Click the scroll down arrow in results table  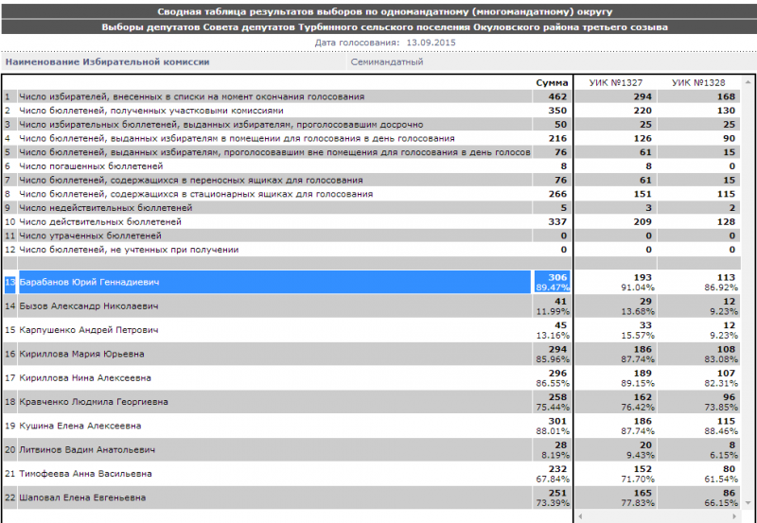point(748,503)
